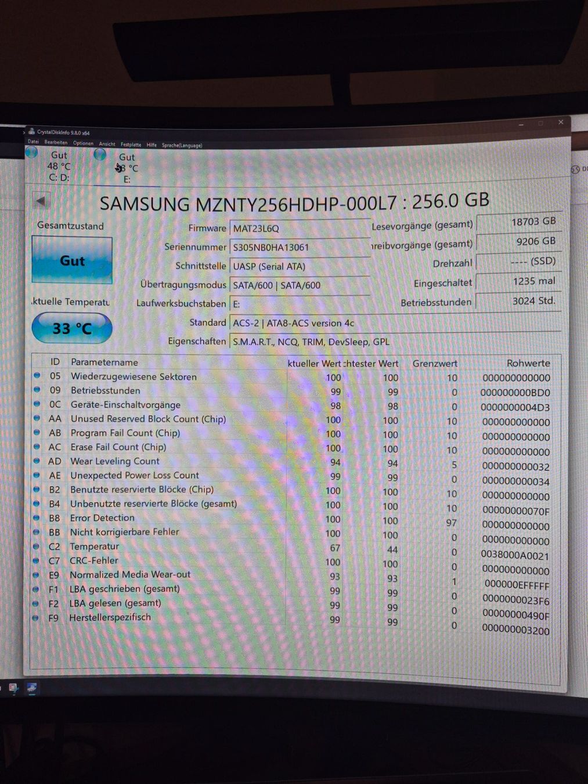588x784 pixels.
Task: Select the Herstellerspezifisch row text
Action: tap(110, 617)
